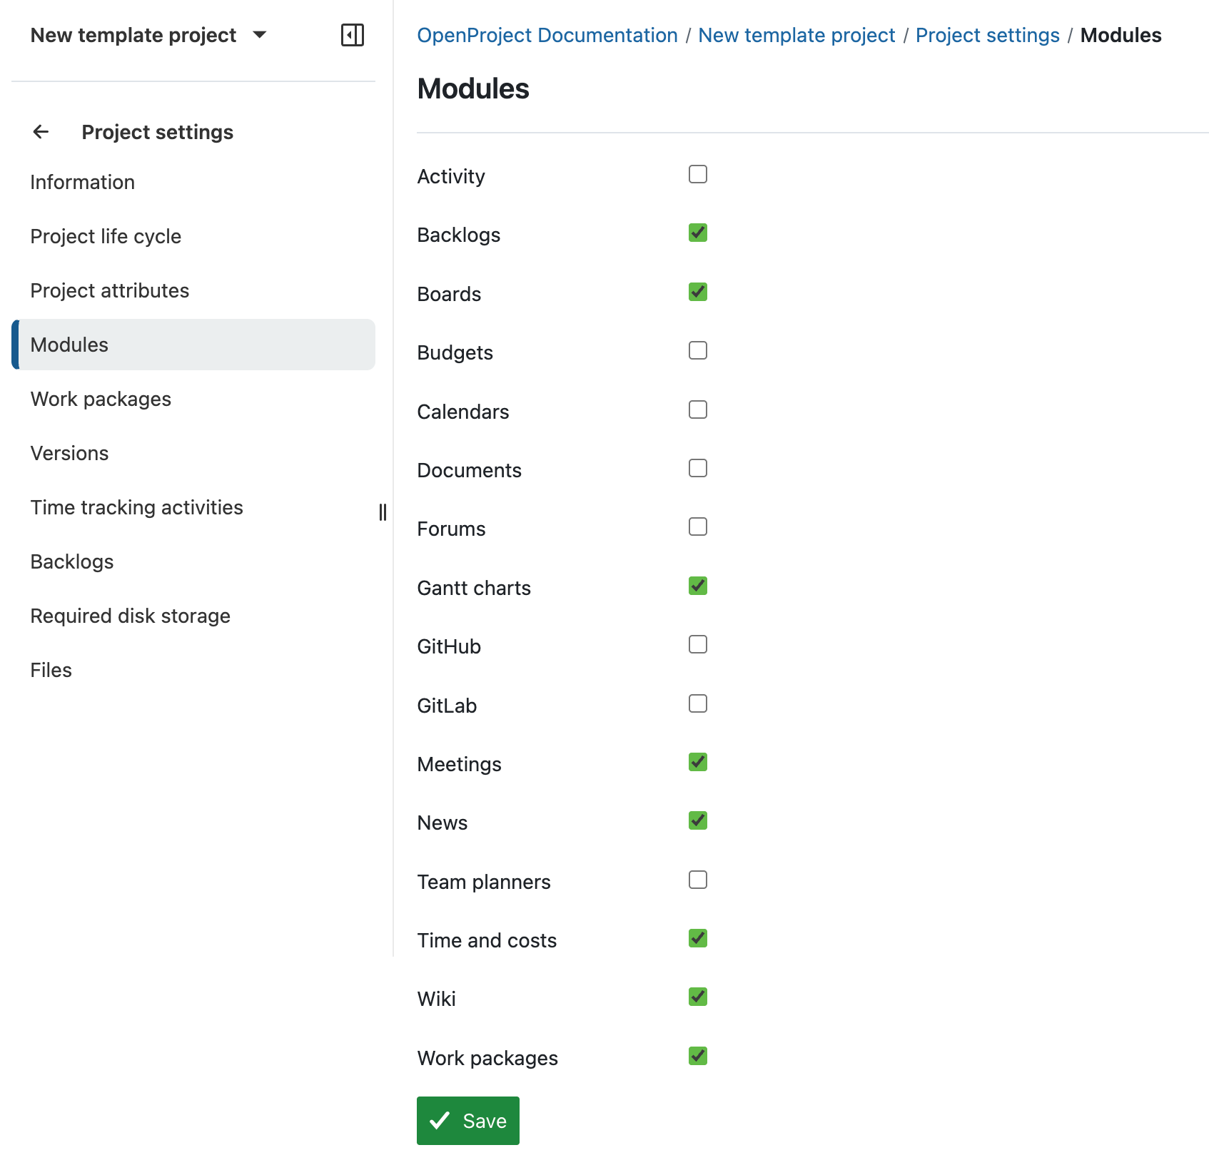Click the back arrow beside Project settings

pos(41,132)
